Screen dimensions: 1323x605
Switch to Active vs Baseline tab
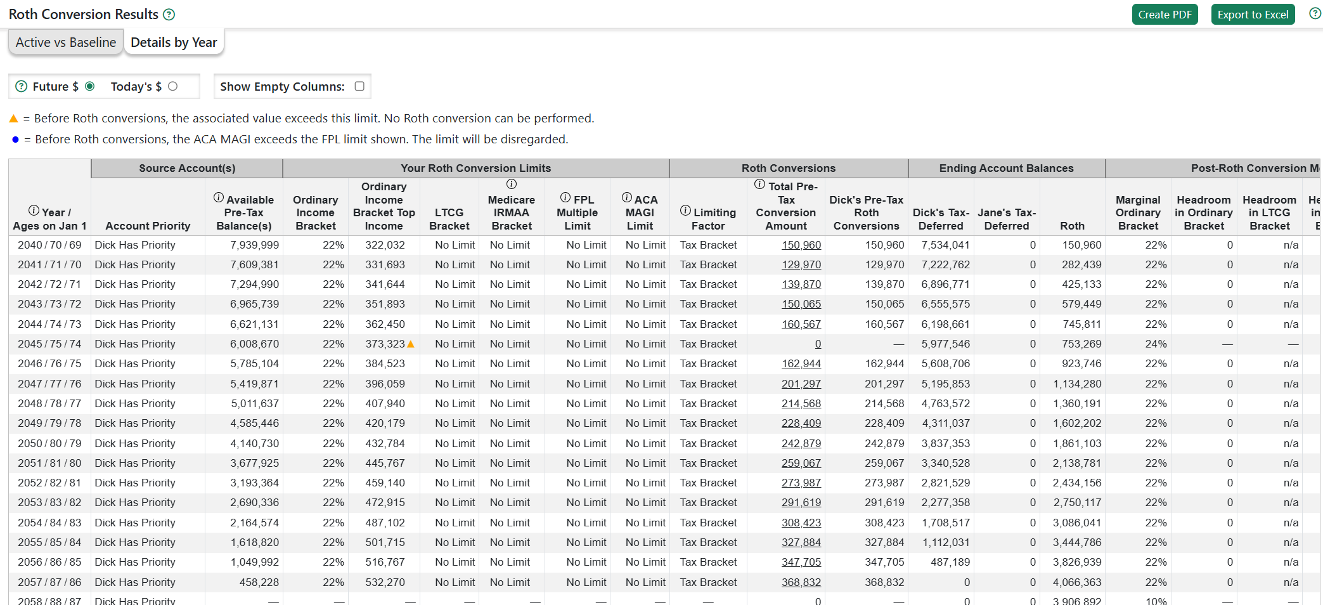pos(66,42)
